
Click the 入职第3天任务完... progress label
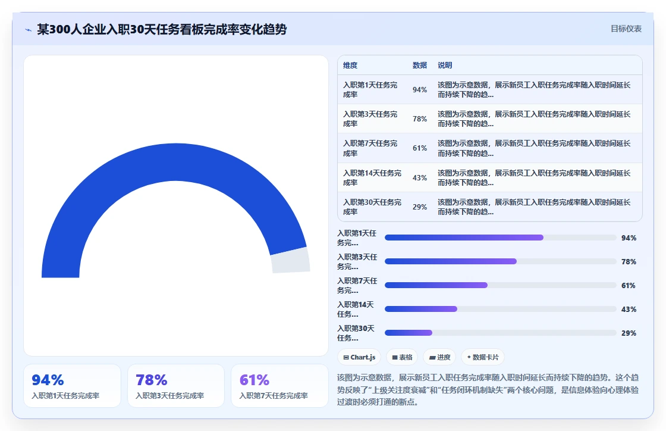coord(357,262)
